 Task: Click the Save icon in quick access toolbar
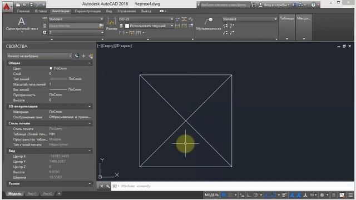click(31, 4)
